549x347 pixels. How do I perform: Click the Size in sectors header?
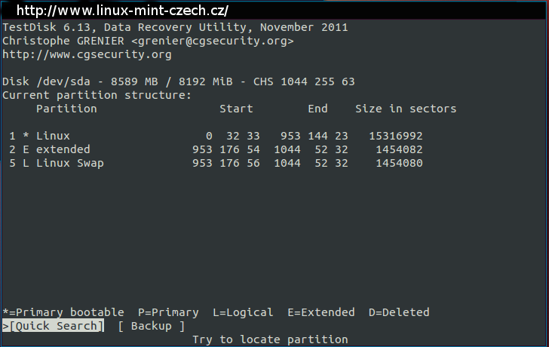point(406,109)
